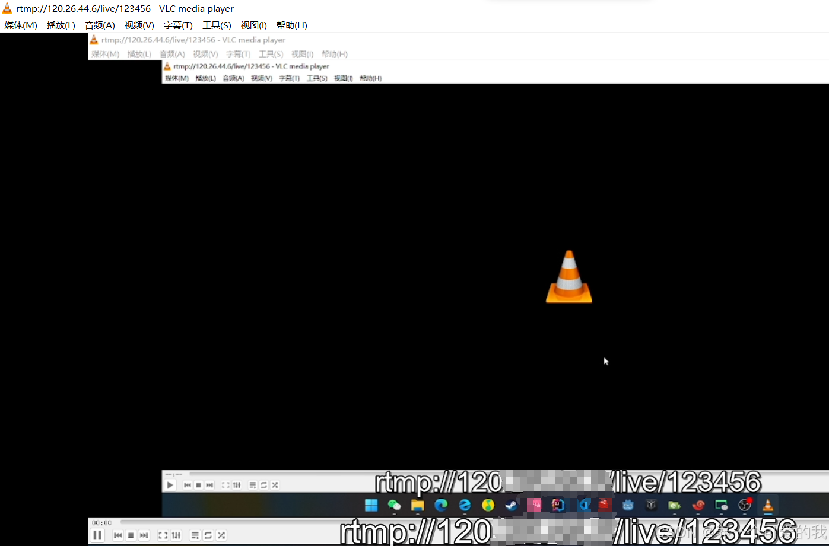The height and width of the screenshot is (546, 829).
Task: Previous track button beside the pause button
Action: point(118,535)
